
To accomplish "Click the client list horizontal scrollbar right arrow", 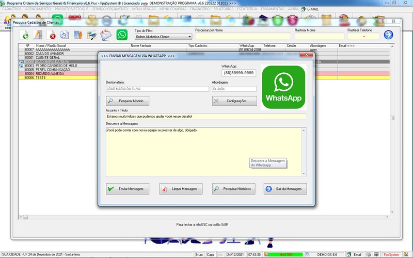I will click(x=387, y=217).
